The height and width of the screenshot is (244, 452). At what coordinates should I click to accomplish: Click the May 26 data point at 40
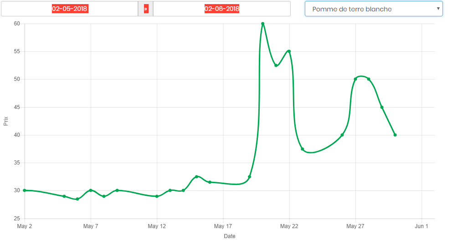(342, 135)
